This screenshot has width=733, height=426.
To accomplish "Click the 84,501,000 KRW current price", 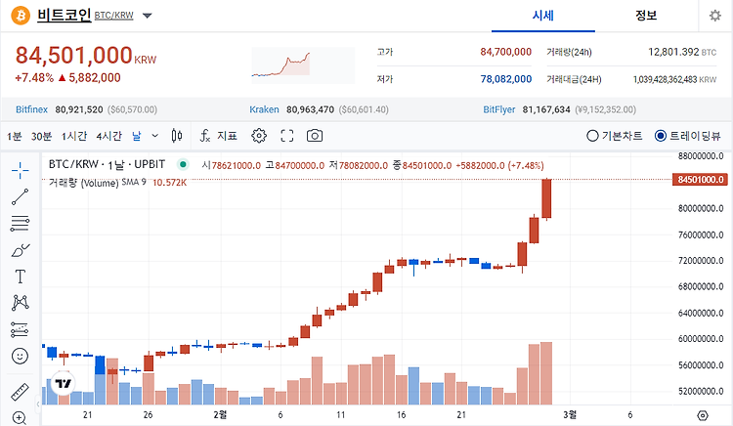I will coord(86,56).
